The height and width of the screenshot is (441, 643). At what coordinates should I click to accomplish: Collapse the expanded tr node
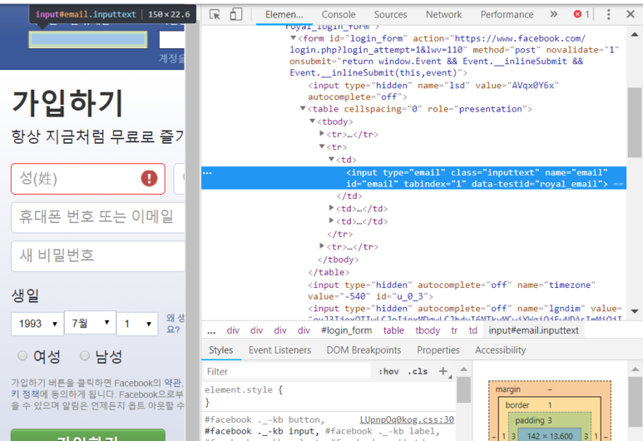click(322, 146)
